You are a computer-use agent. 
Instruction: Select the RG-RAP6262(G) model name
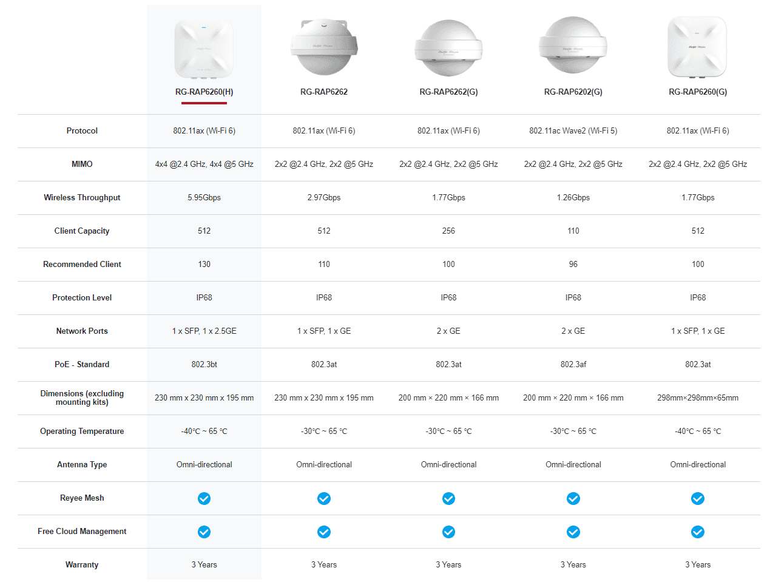[x=448, y=92]
